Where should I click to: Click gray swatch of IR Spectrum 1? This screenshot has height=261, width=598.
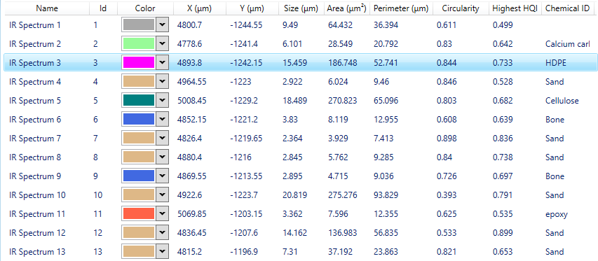(139, 25)
